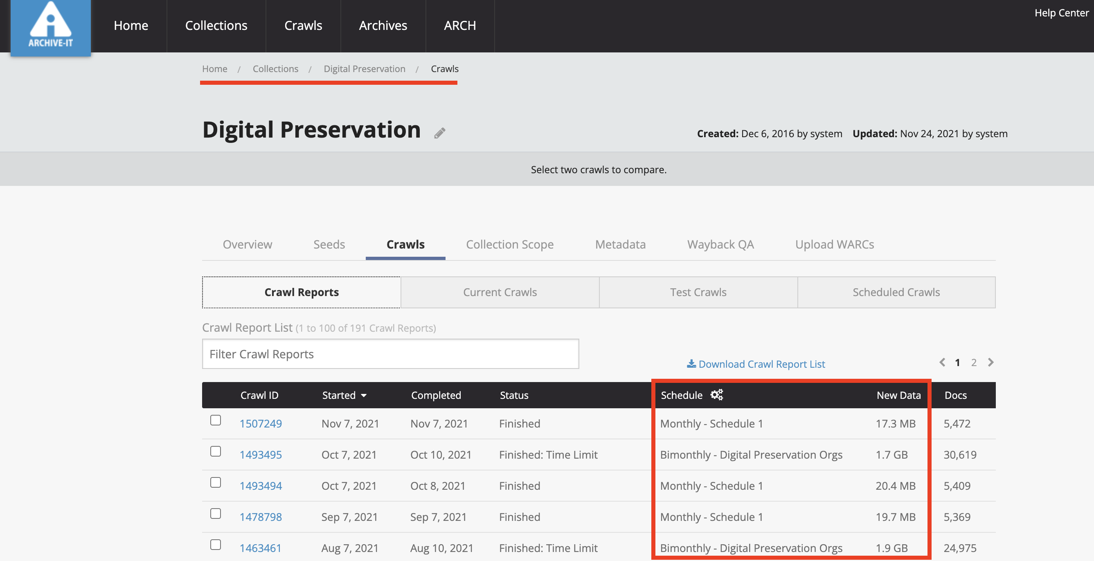Select the Test Crawls sub-tab

[698, 292]
